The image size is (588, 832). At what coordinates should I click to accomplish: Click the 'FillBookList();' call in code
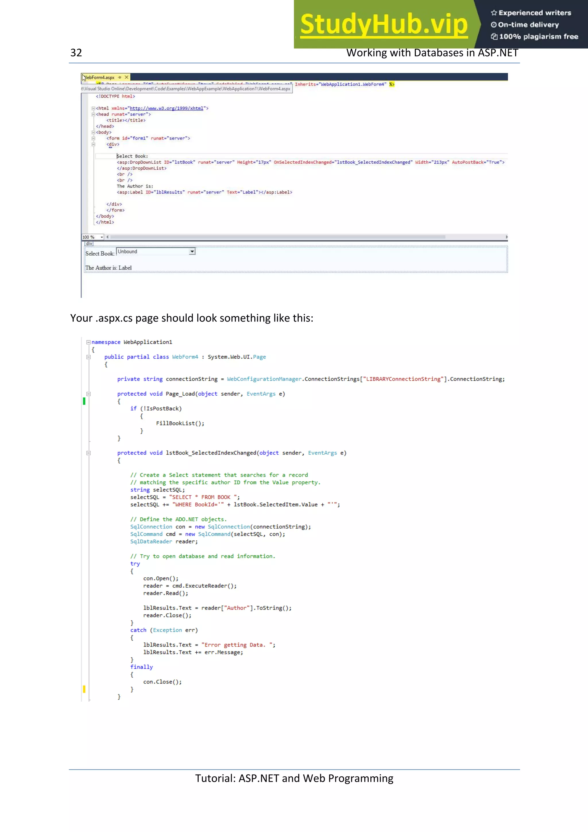(x=180, y=423)
